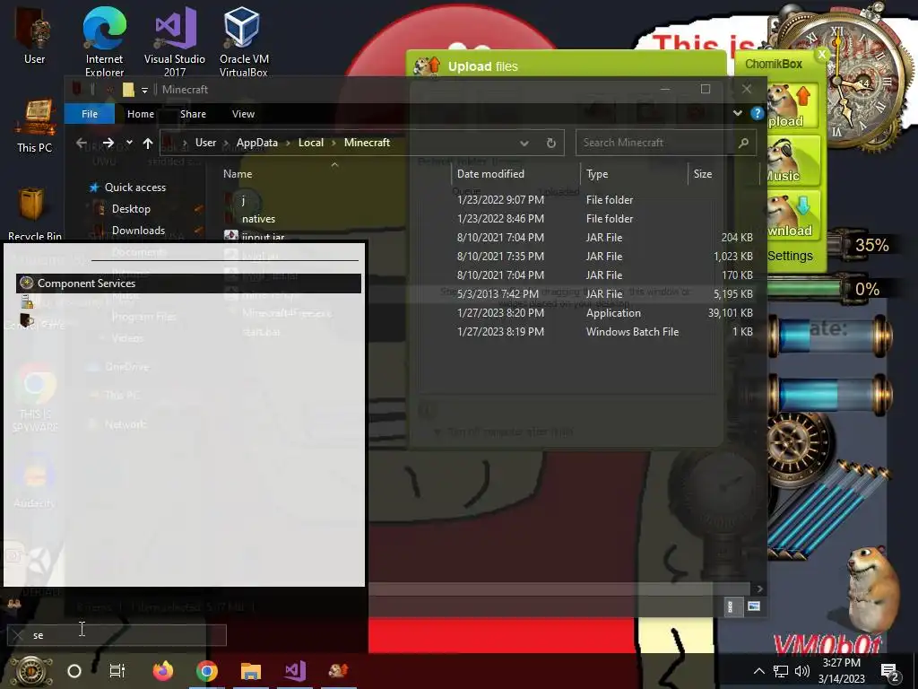
Task: Go back in Explorer navigation
Action: pyautogui.click(x=82, y=143)
